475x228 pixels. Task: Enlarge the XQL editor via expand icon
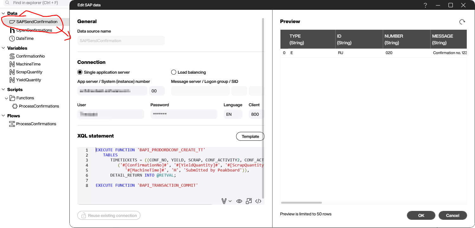(x=249, y=201)
